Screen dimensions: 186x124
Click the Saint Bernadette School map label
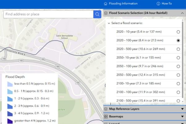tap(64, 37)
